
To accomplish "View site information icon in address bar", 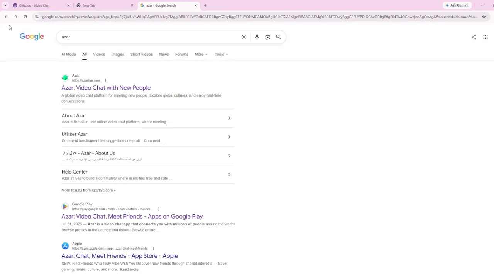I will tap(37, 17).
